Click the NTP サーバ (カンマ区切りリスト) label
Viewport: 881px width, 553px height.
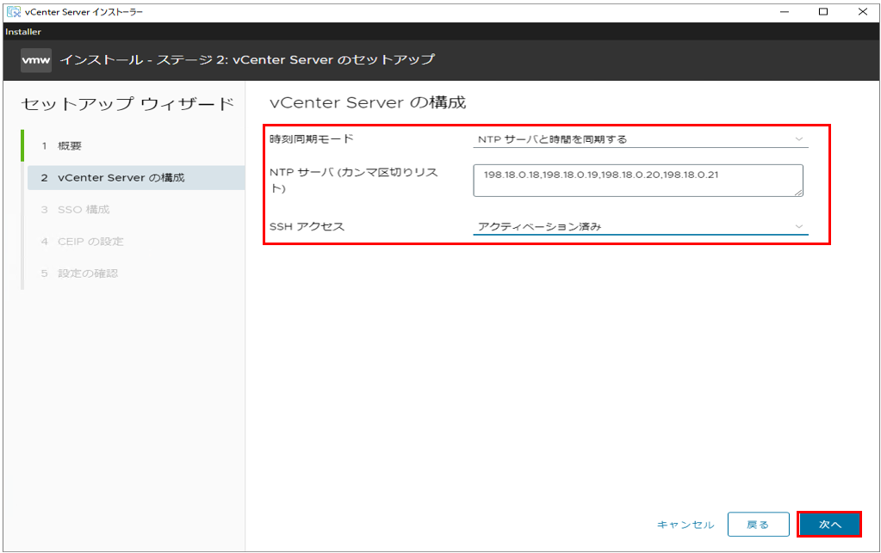353,180
